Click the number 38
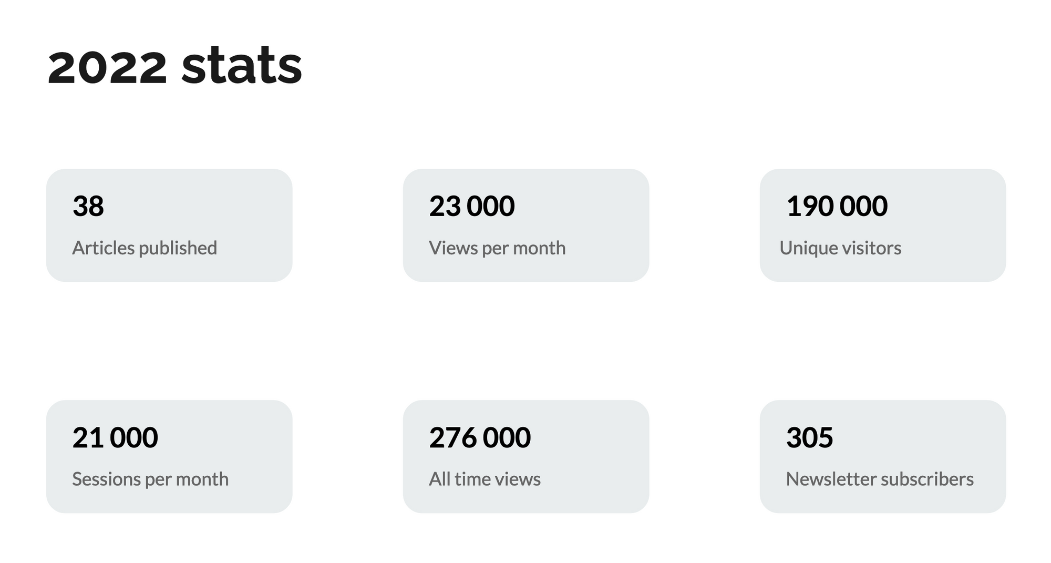The height and width of the screenshot is (563, 1051). click(88, 206)
